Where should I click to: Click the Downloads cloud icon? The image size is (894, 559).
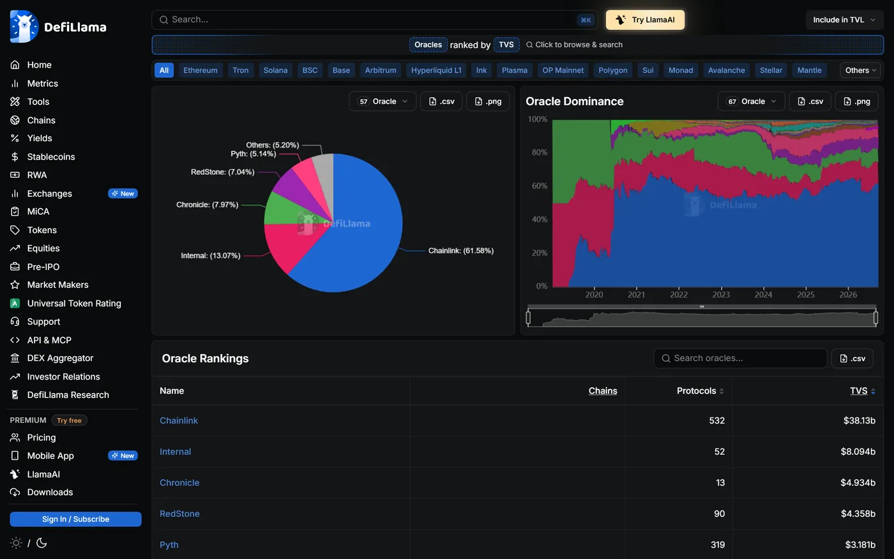(15, 493)
